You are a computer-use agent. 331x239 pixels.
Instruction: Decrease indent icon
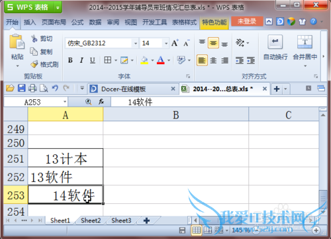240,60
